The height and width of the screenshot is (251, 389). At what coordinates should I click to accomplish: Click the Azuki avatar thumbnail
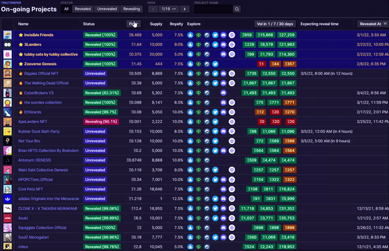pyautogui.click(x=7, y=218)
